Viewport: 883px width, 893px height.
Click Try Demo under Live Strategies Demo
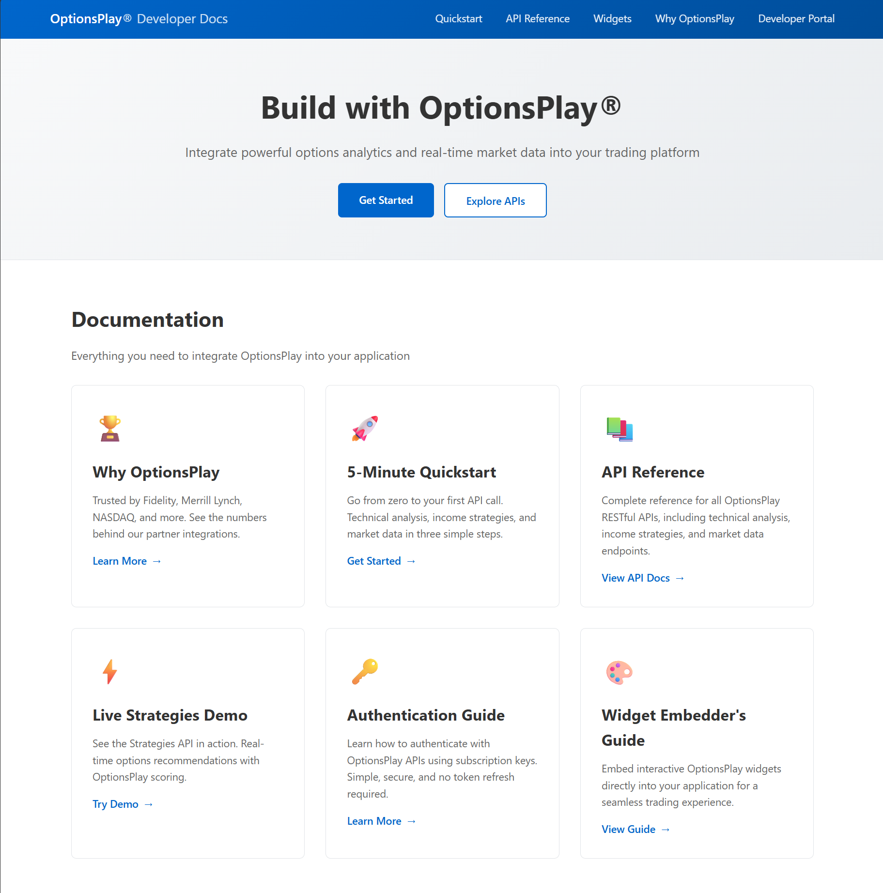tap(115, 804)
